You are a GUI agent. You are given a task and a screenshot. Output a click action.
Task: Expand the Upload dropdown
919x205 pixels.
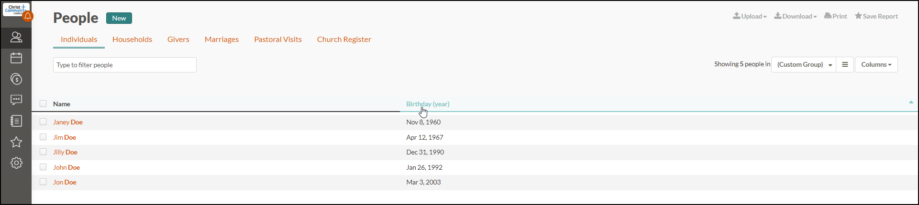(750, 16)
